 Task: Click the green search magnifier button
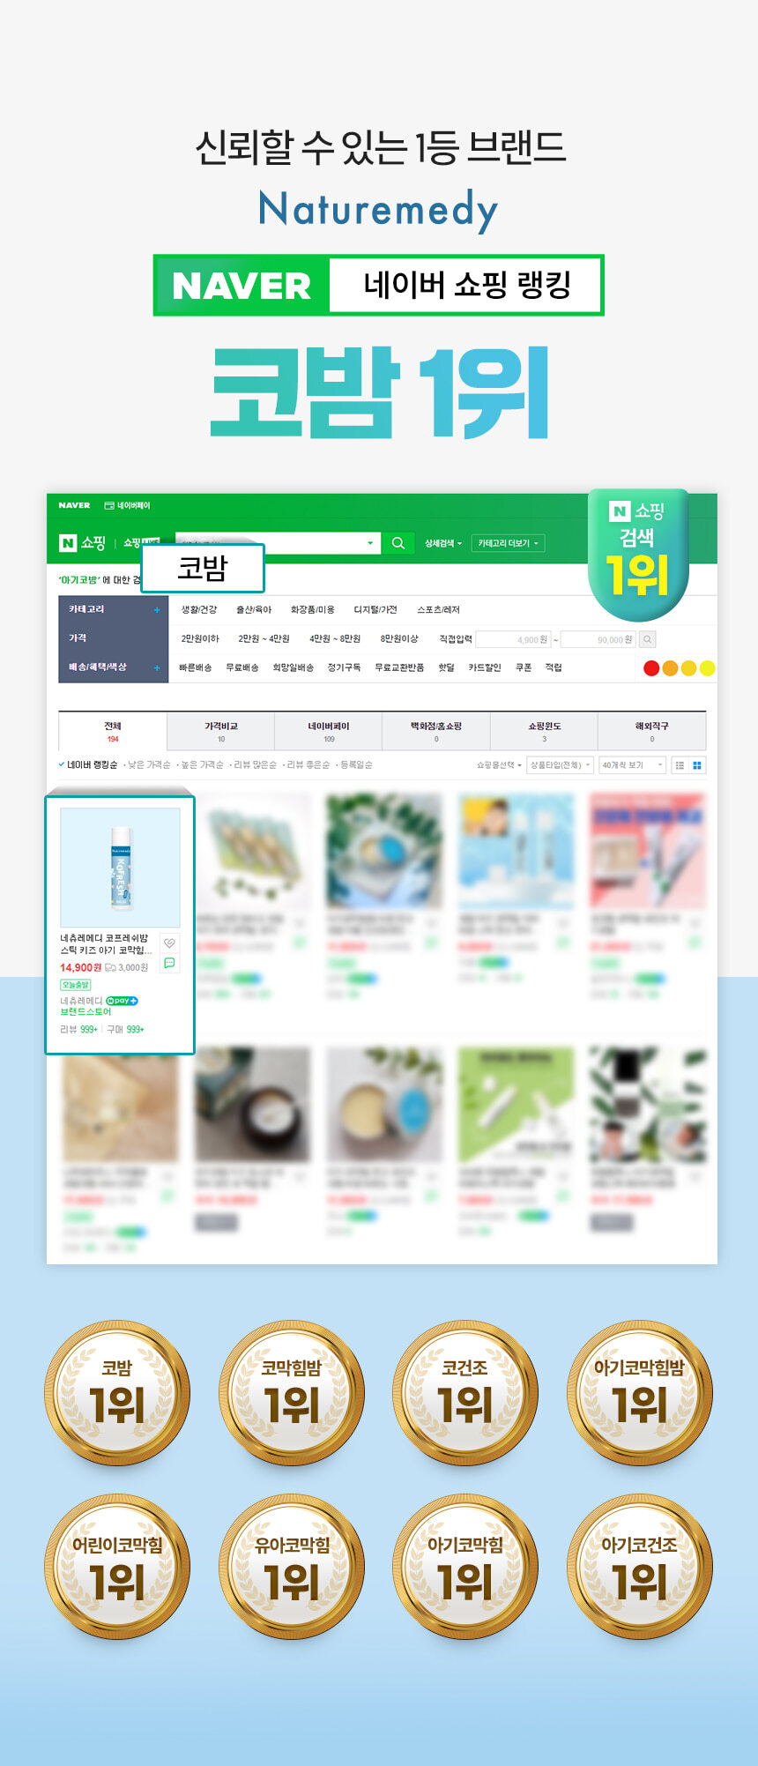[x=398, y=543]
